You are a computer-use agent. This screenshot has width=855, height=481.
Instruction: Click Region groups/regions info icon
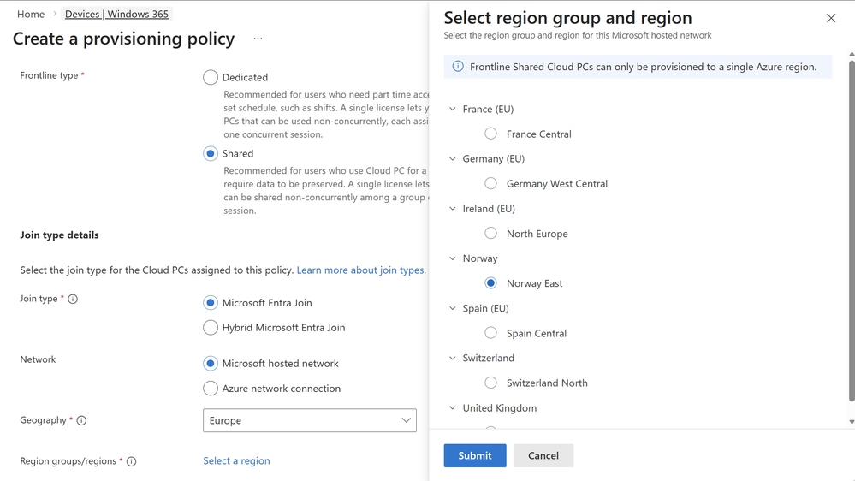(132, 461)
